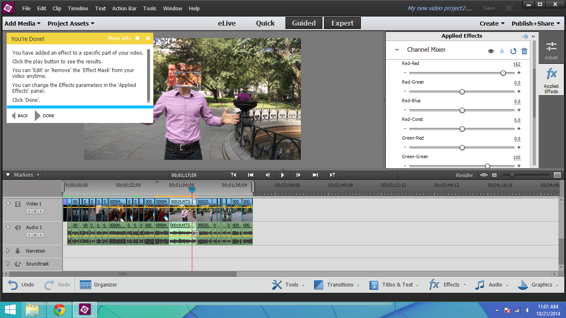Screen dimensions: 566x318
Task: Click the Render button
Action: (464, 175)
